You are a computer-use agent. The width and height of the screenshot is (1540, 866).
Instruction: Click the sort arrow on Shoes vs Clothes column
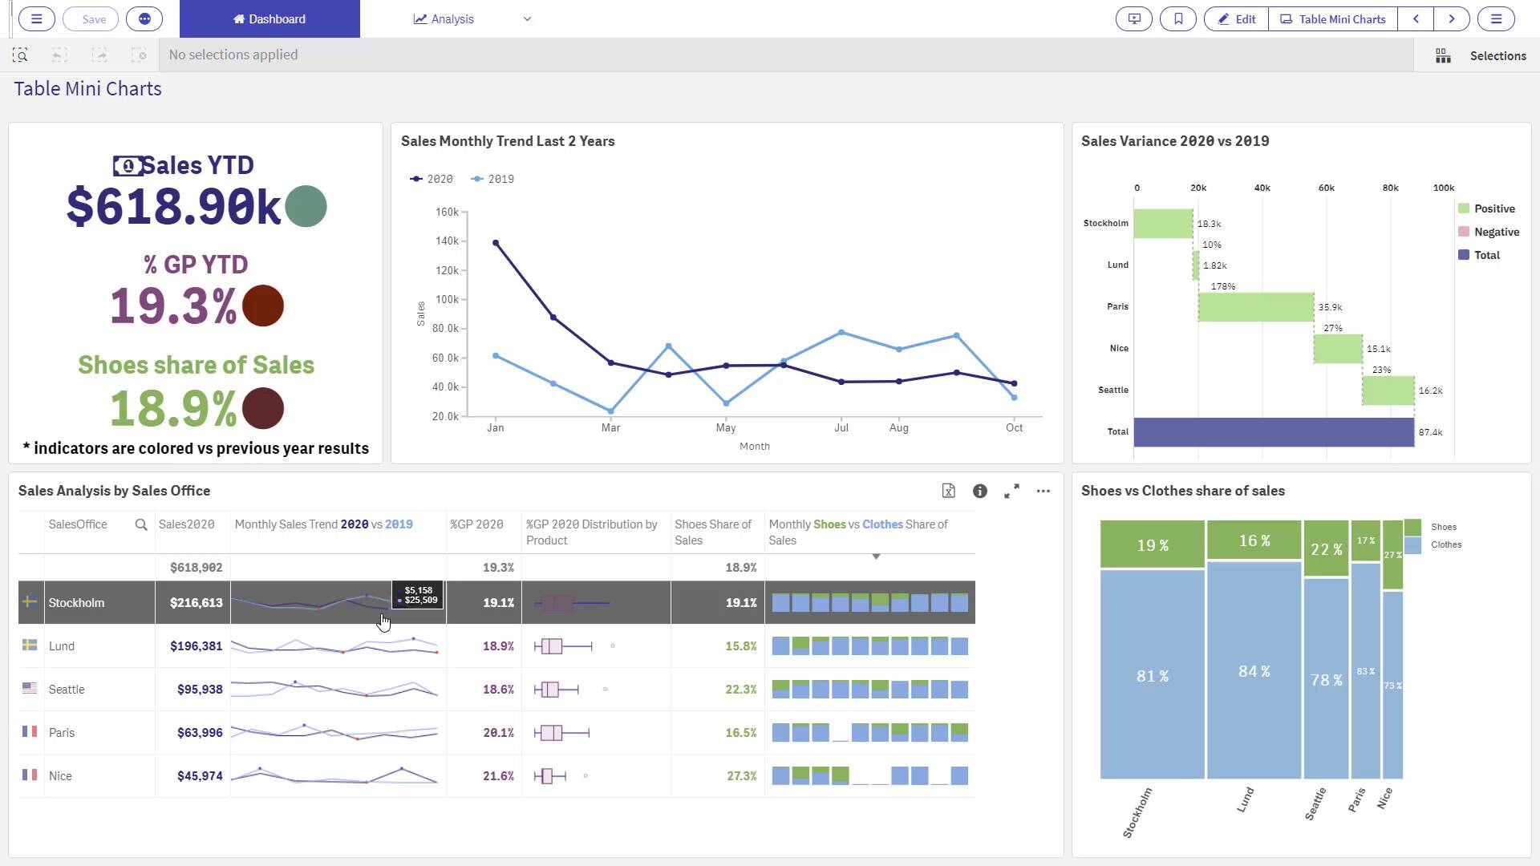(876, 556)
